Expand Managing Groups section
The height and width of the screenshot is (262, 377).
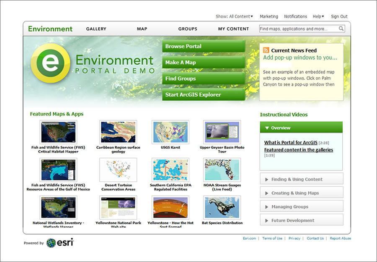click(302, 207)
